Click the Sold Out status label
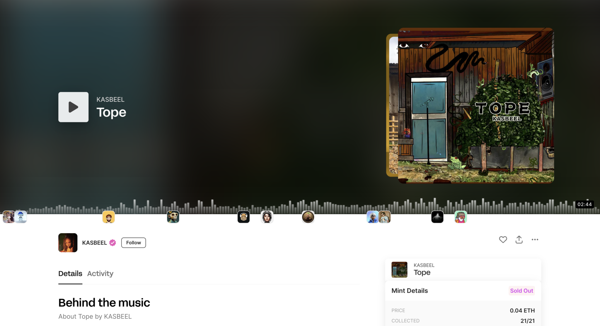The width and height of the screenshot is (600, 326). pyautogui.click(x=521, y=290)
